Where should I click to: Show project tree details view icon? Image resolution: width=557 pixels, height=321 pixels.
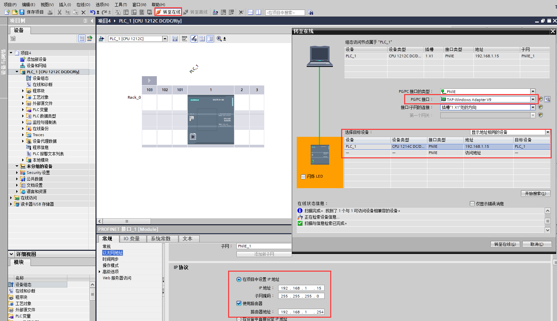[82, 38]
